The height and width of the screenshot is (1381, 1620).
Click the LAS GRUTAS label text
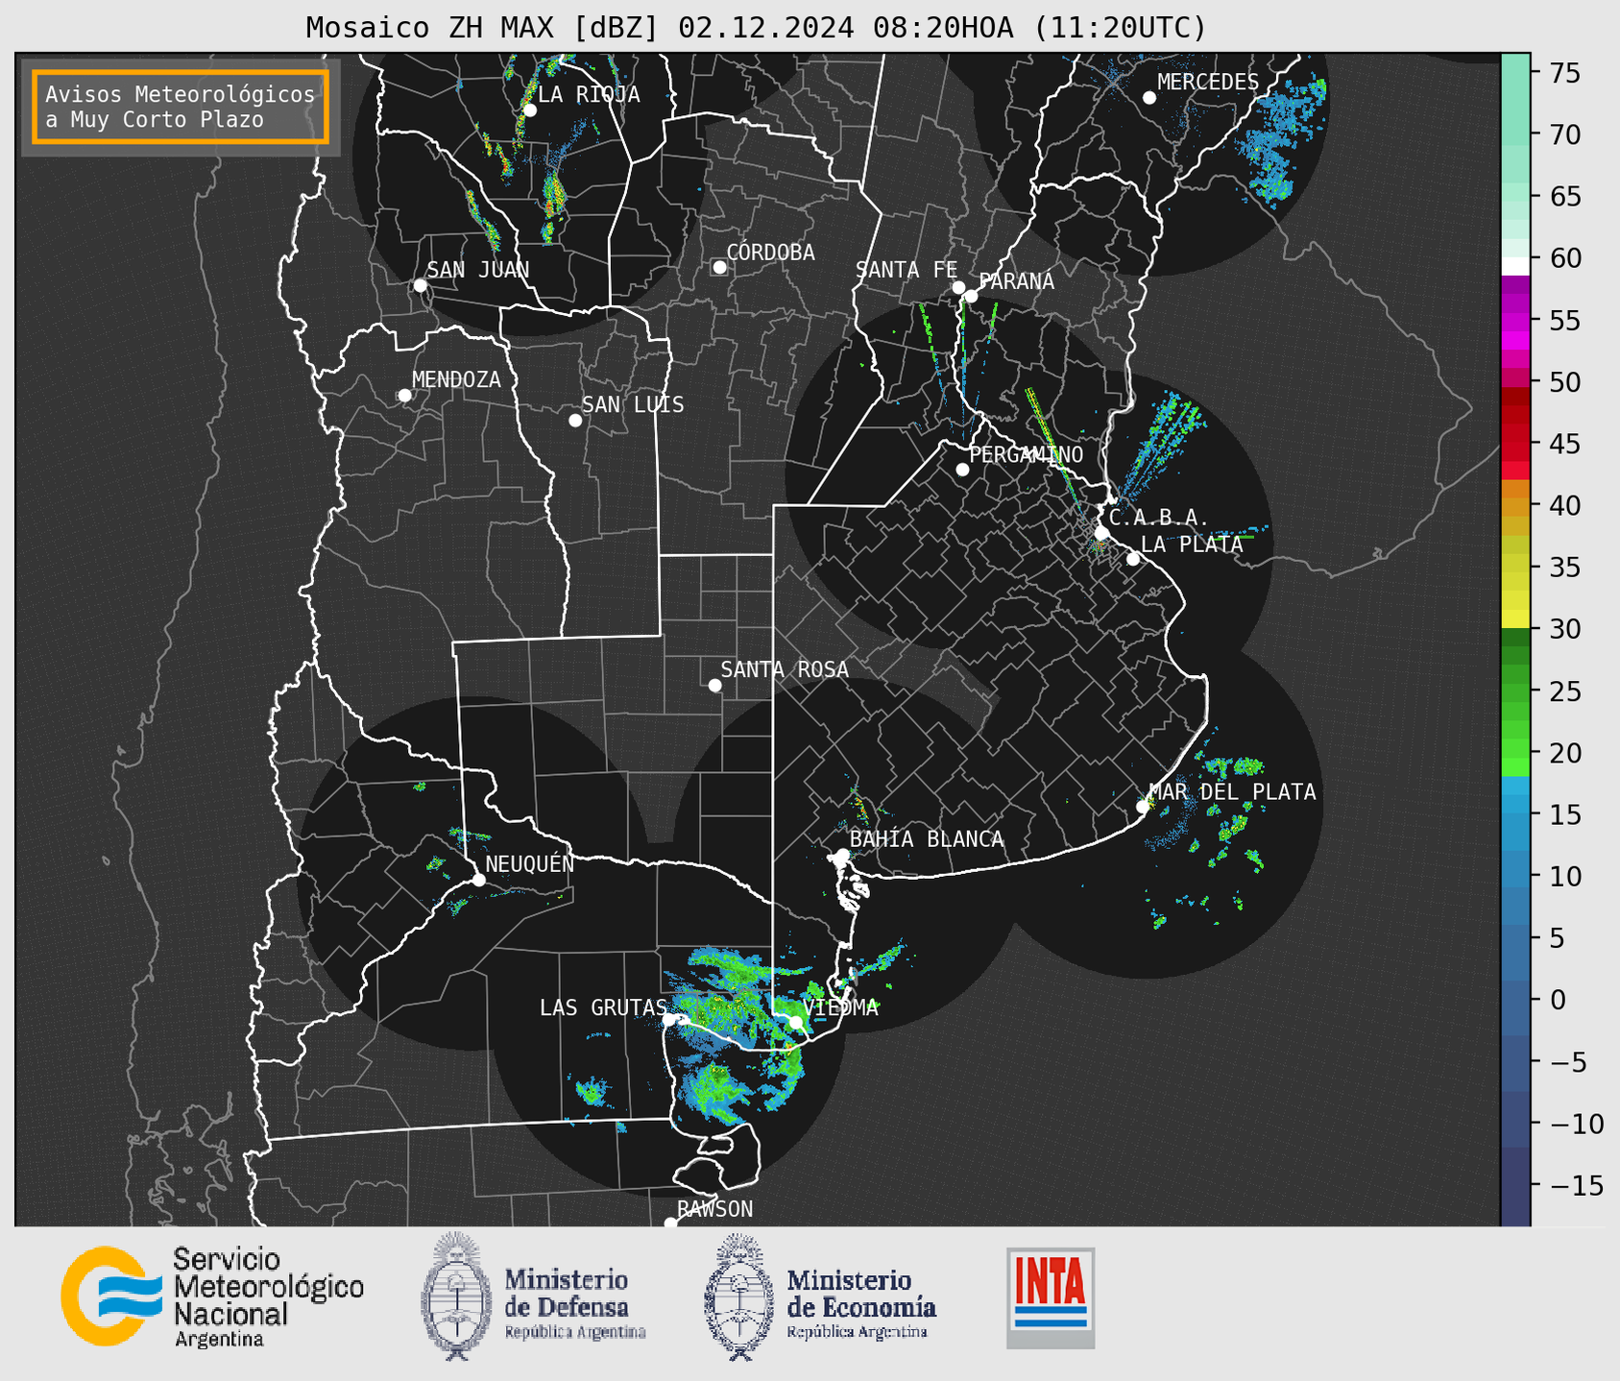click(x=603, y=1007)
